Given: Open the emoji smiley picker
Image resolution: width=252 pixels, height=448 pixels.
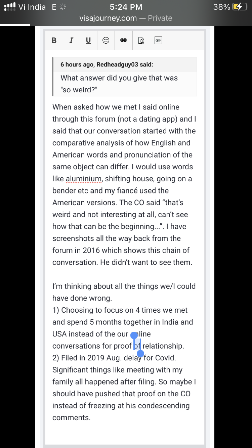Looking at the screenshot, I should click(106, 41).
